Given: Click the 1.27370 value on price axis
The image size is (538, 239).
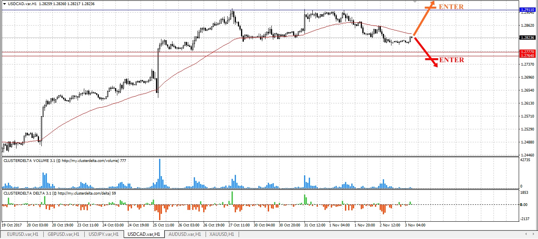Looking at the screenshot, I should [527, 64].
